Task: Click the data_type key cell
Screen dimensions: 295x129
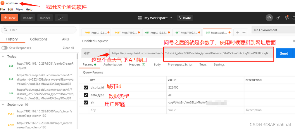Action: click(x=127, y=95)
